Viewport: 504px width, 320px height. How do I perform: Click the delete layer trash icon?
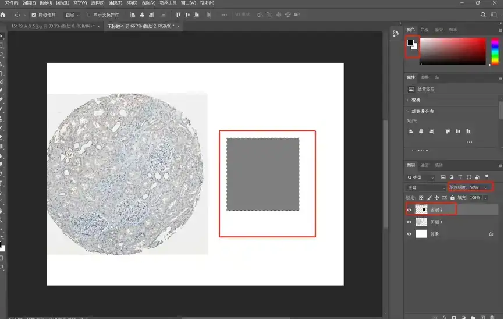(x=492, y=317)
